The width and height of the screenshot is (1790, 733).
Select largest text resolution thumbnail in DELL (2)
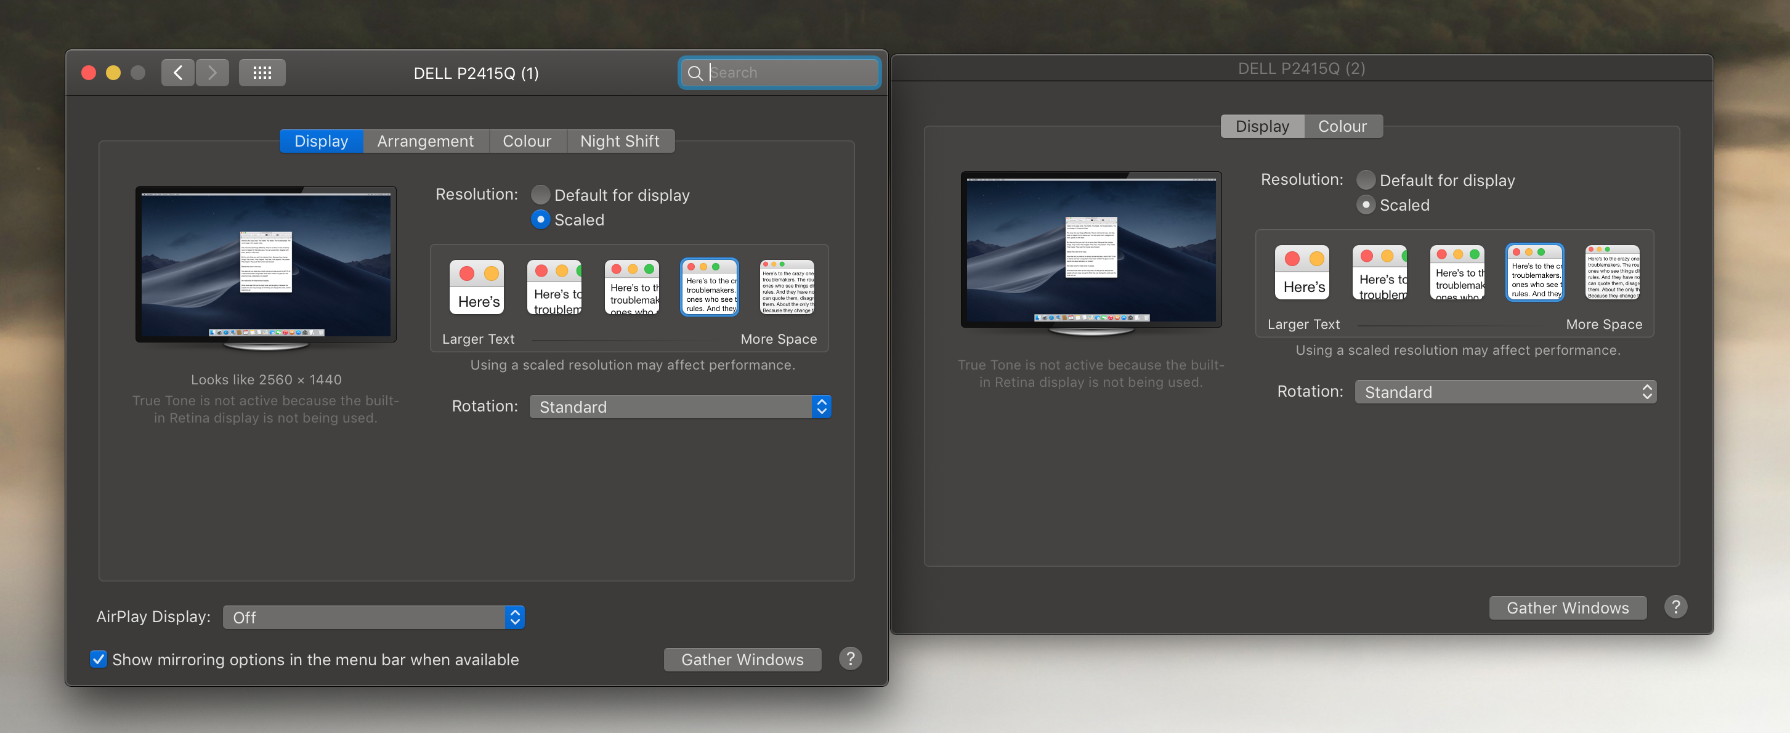1302,272
